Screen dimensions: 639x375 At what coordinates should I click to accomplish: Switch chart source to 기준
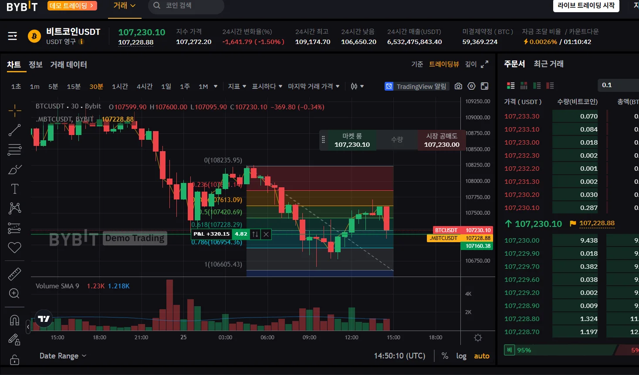(417, 64)
